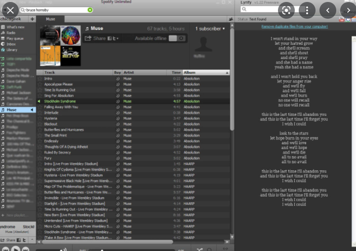Click the next track button
This screenshot has width=356, height=251.
click(x=26, y=249)
